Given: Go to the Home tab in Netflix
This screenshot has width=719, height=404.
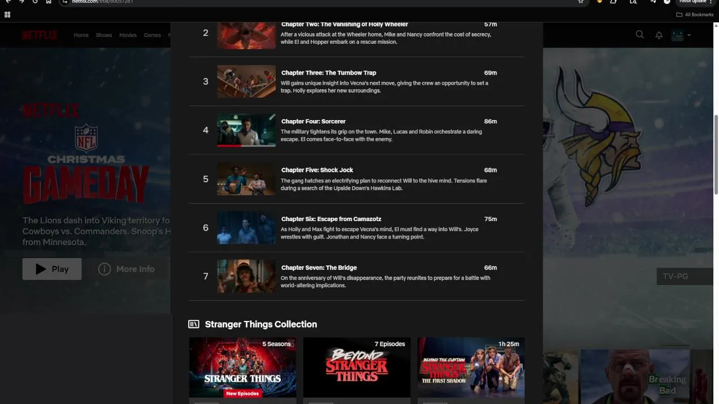Looking at the screenshot, I should pyautogui.click(x=81, y=35).
